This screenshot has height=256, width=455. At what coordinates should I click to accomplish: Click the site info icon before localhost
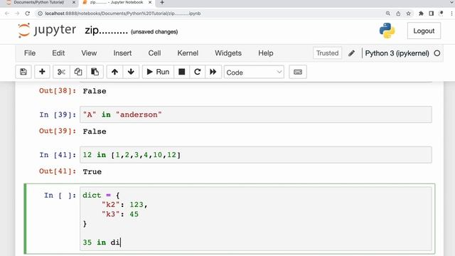40,14
